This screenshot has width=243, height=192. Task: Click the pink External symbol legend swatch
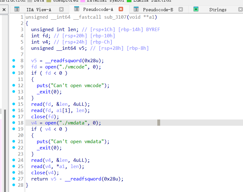[83, 1]
